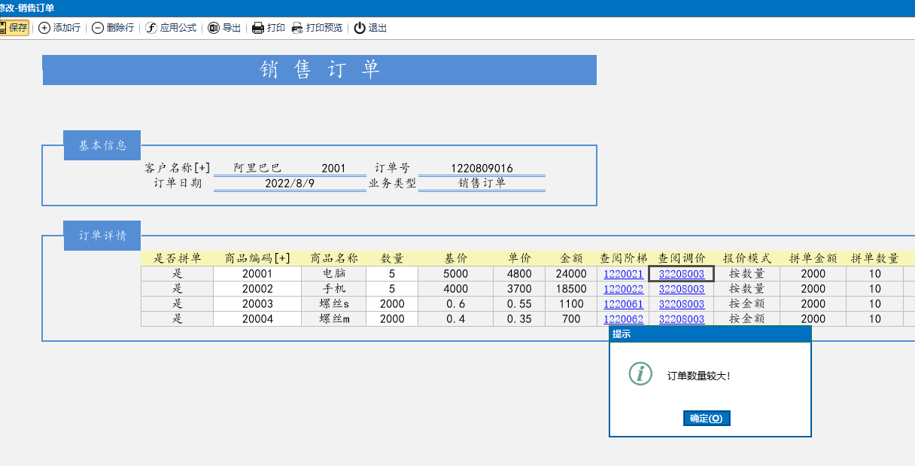Open Print Preview (打印预览)
Image resolution: width=915 pixels, height=466 pixels.
point(297,28)
